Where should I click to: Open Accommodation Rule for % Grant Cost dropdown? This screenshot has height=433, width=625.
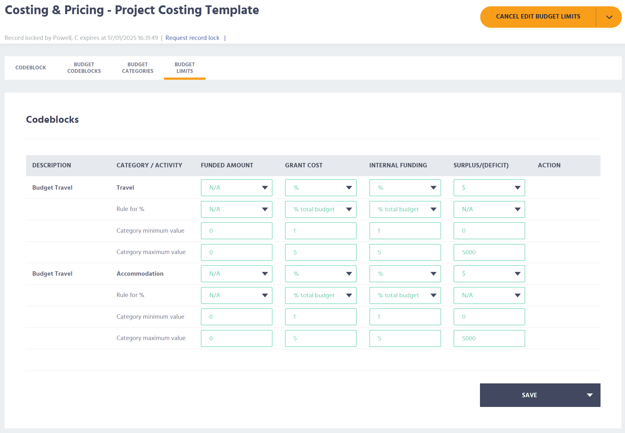[x=321, y=295]
